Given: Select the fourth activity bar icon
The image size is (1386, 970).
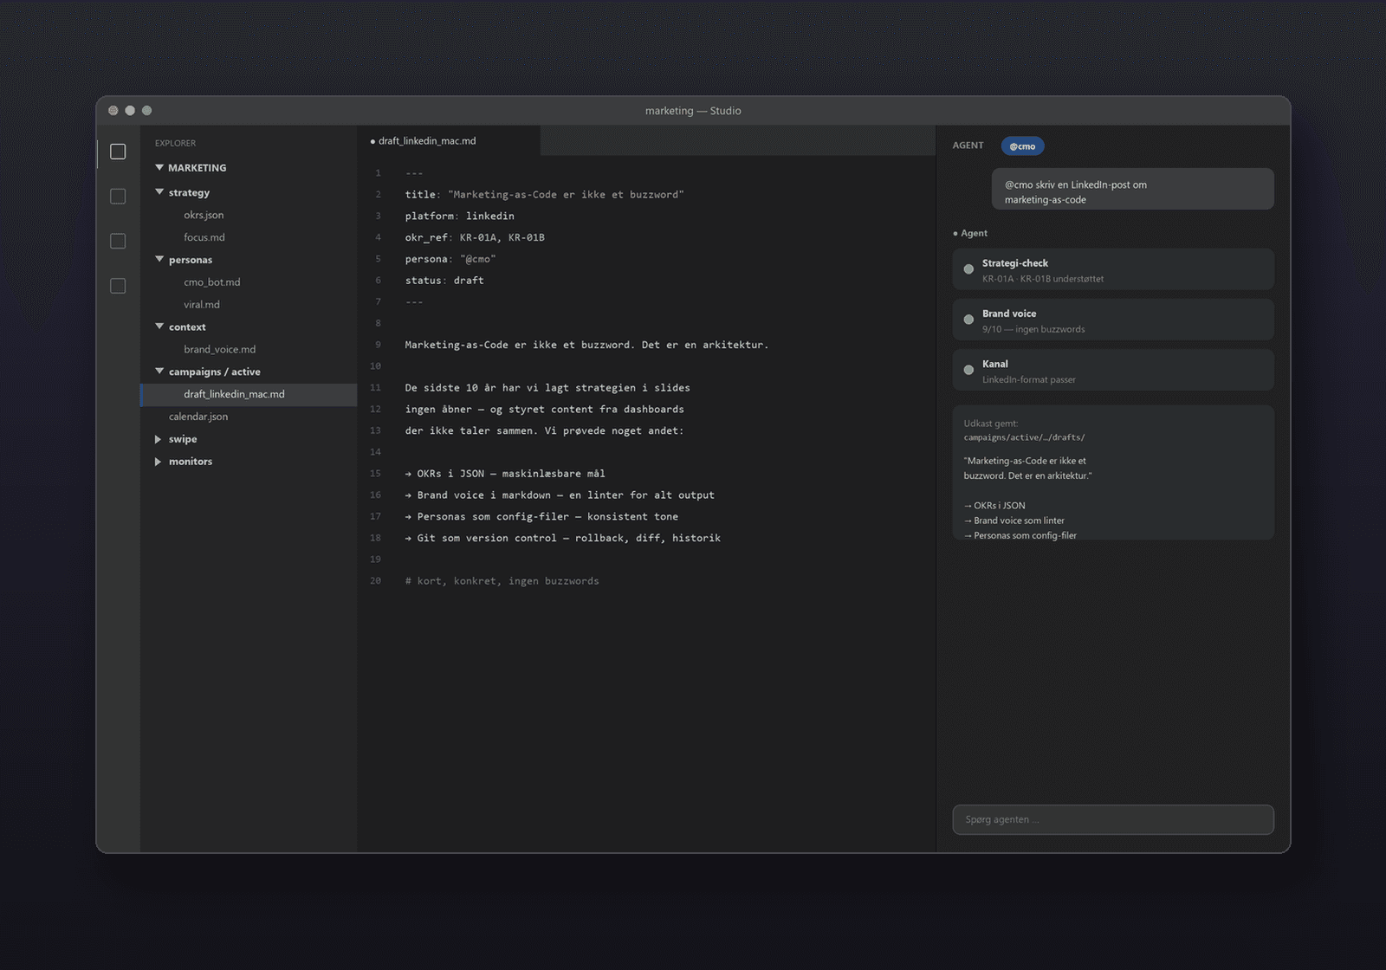Looking at the screenshot, I should 118,286.
